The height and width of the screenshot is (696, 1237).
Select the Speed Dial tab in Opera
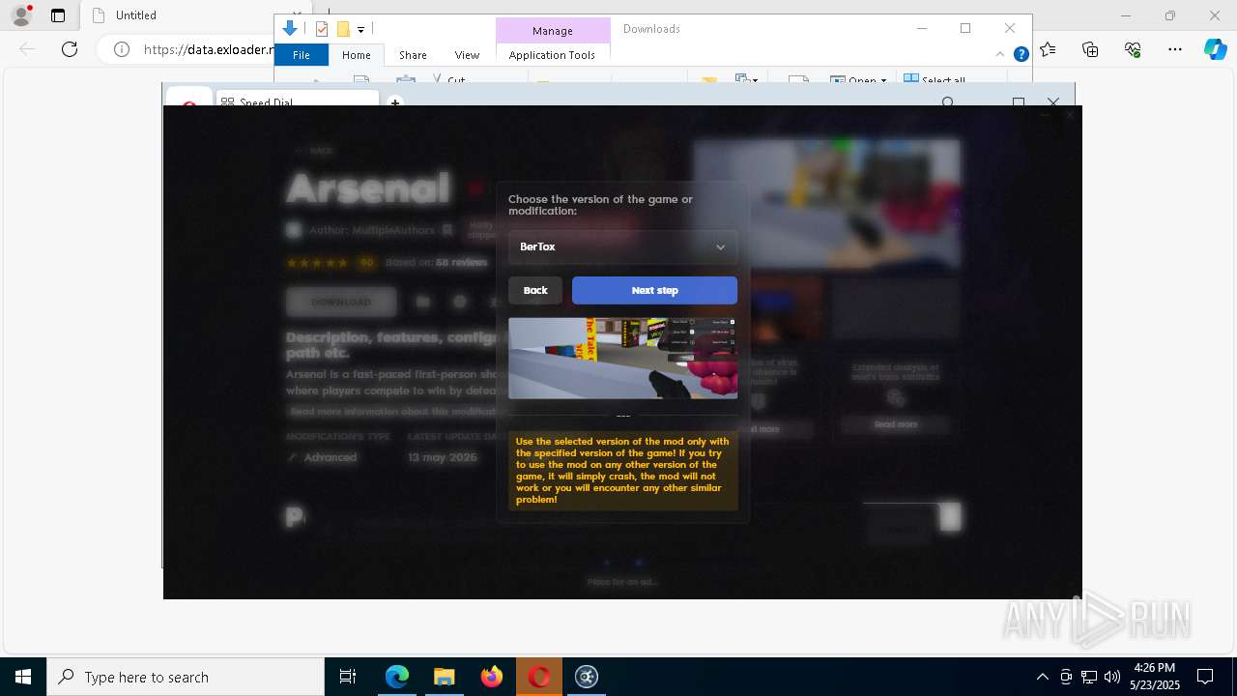pyautogui.click(x=296, y=101)
